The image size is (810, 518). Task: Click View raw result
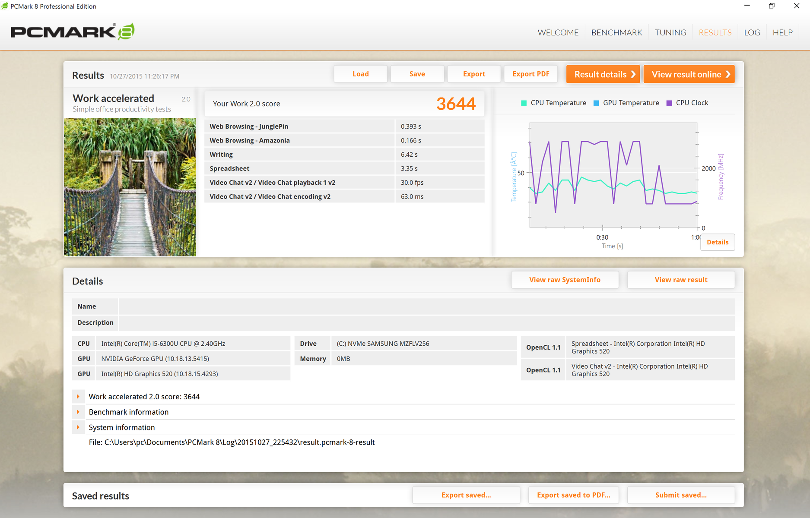point(681,280)
